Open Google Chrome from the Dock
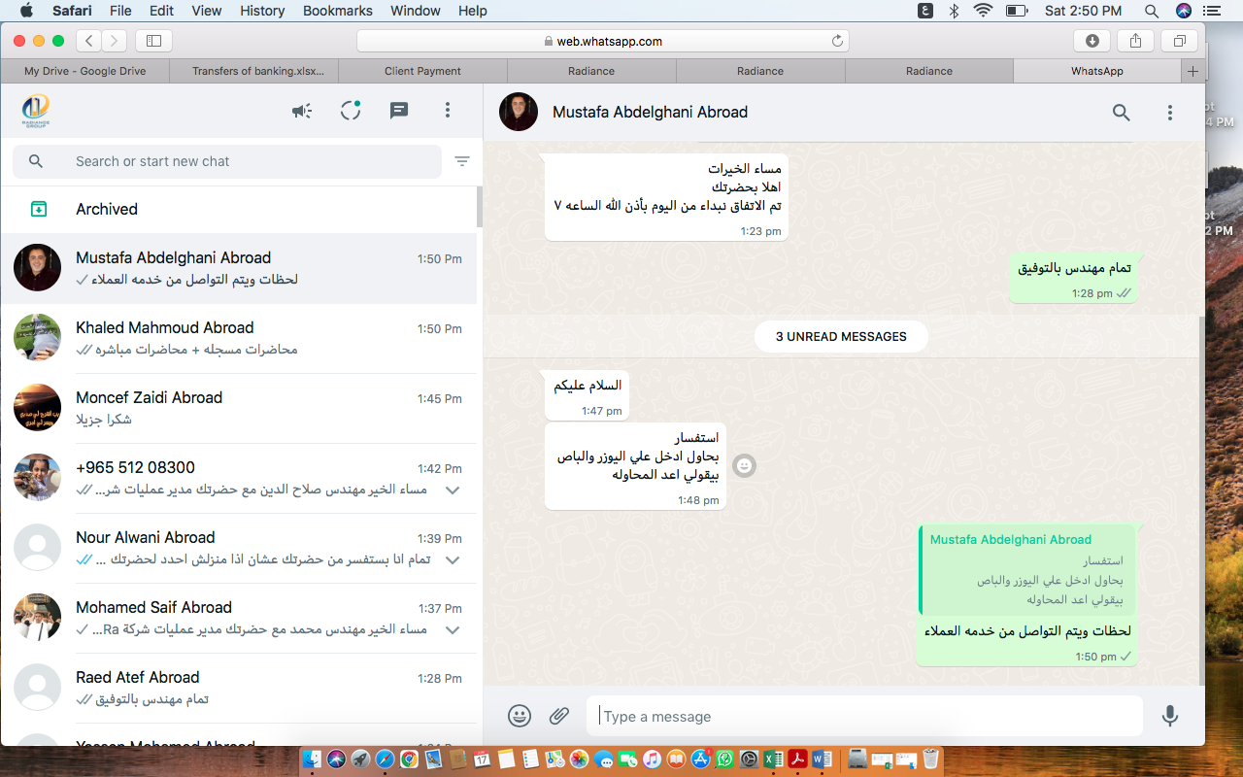1243x777 pixels. pyautogui.click(x=409, y=760)
